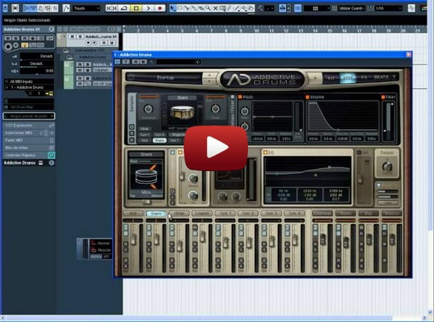This screenshot has height=322, width=434.
Task: Open the Utilizar Cuantización grid dropdown
Action: point(351,8)
